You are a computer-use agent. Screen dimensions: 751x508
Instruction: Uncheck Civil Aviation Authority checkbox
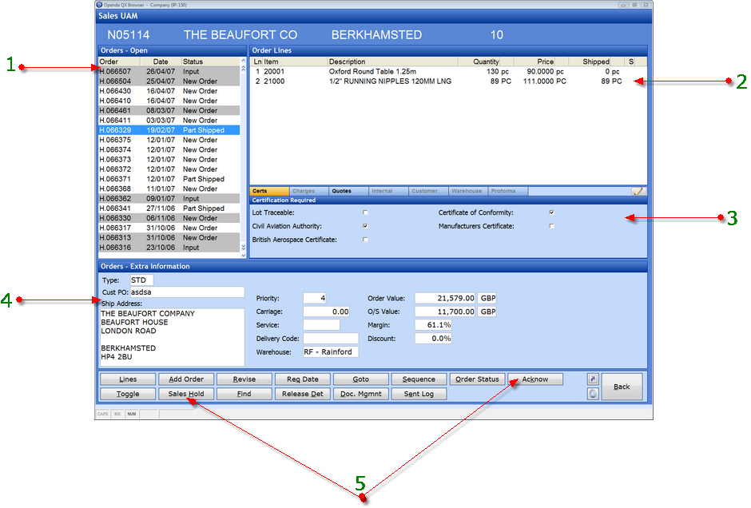pos(365,225)
